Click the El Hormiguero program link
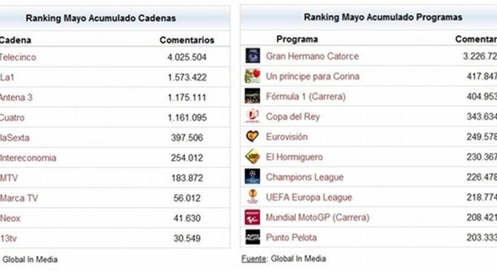Viewport: 497px width, 279px height. click(x=294, y=157)
